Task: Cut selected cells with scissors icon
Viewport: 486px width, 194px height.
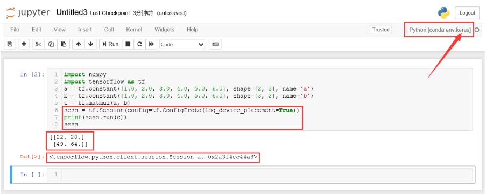Action: (38, 44)
